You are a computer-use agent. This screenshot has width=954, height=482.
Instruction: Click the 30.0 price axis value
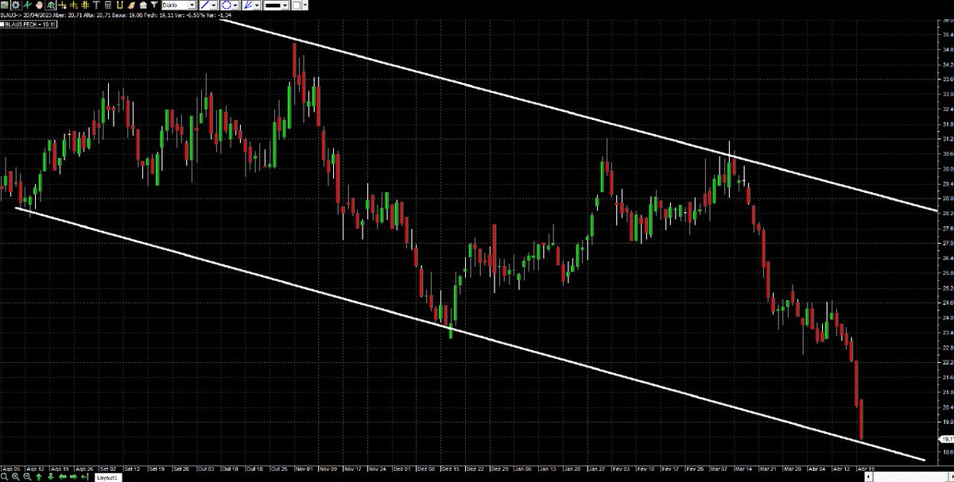click(x=946, y=168)
